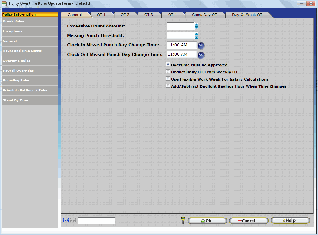318x235 pixels.
Task: Click the form icon in title bar
Action: click(4, 3)
